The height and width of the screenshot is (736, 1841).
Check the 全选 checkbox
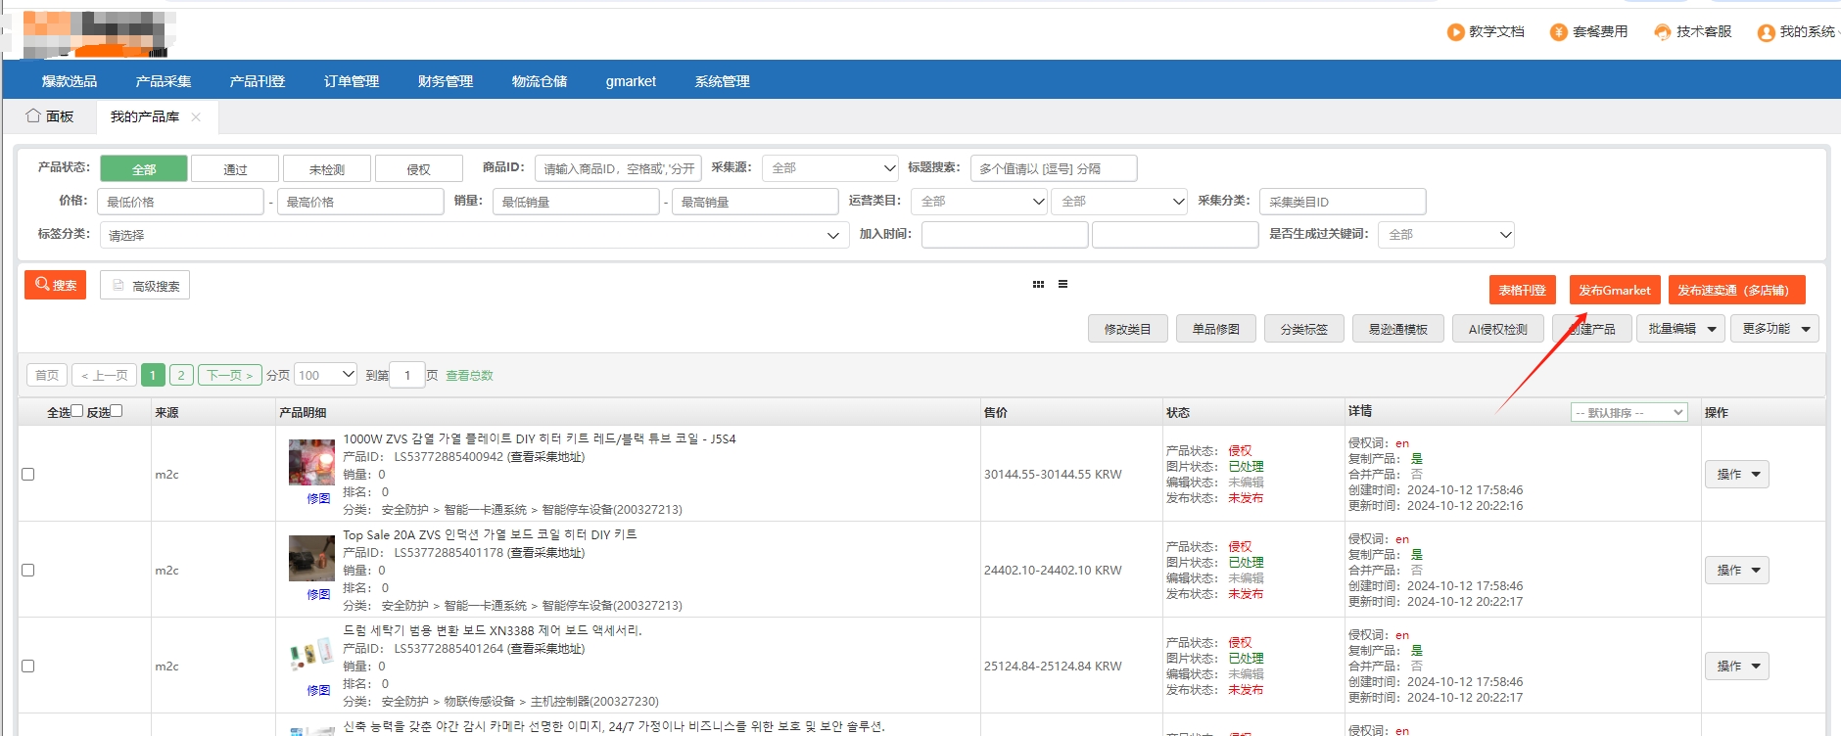point(77,410)
